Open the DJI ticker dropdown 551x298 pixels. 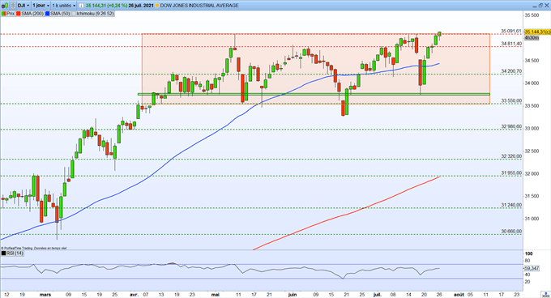[23, 6]
